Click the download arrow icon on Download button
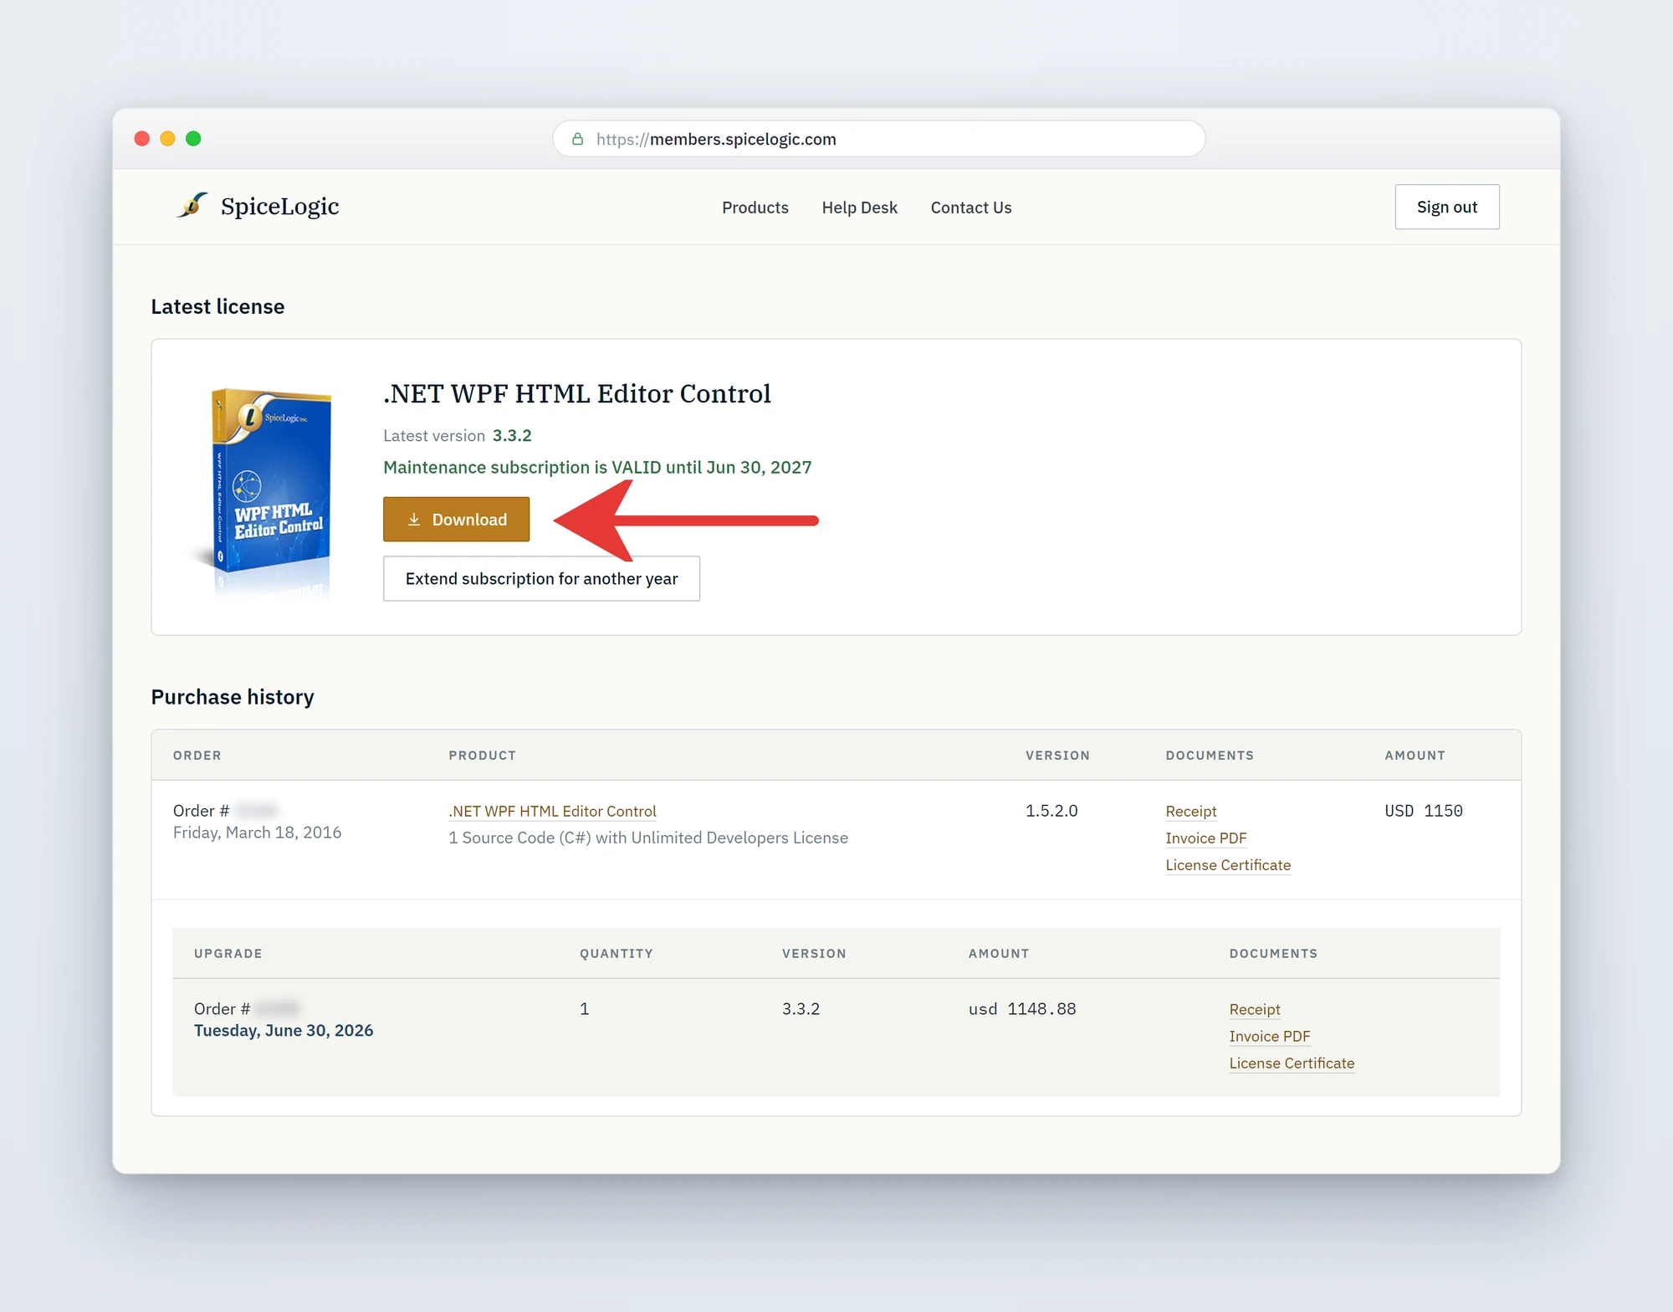Screen dimensions: 1673x1312 [x=414, y=520]
